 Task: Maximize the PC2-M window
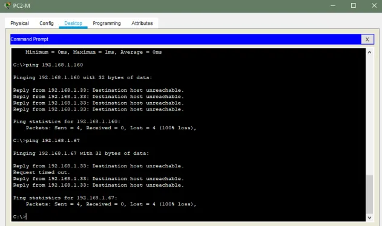coord(354,5)
